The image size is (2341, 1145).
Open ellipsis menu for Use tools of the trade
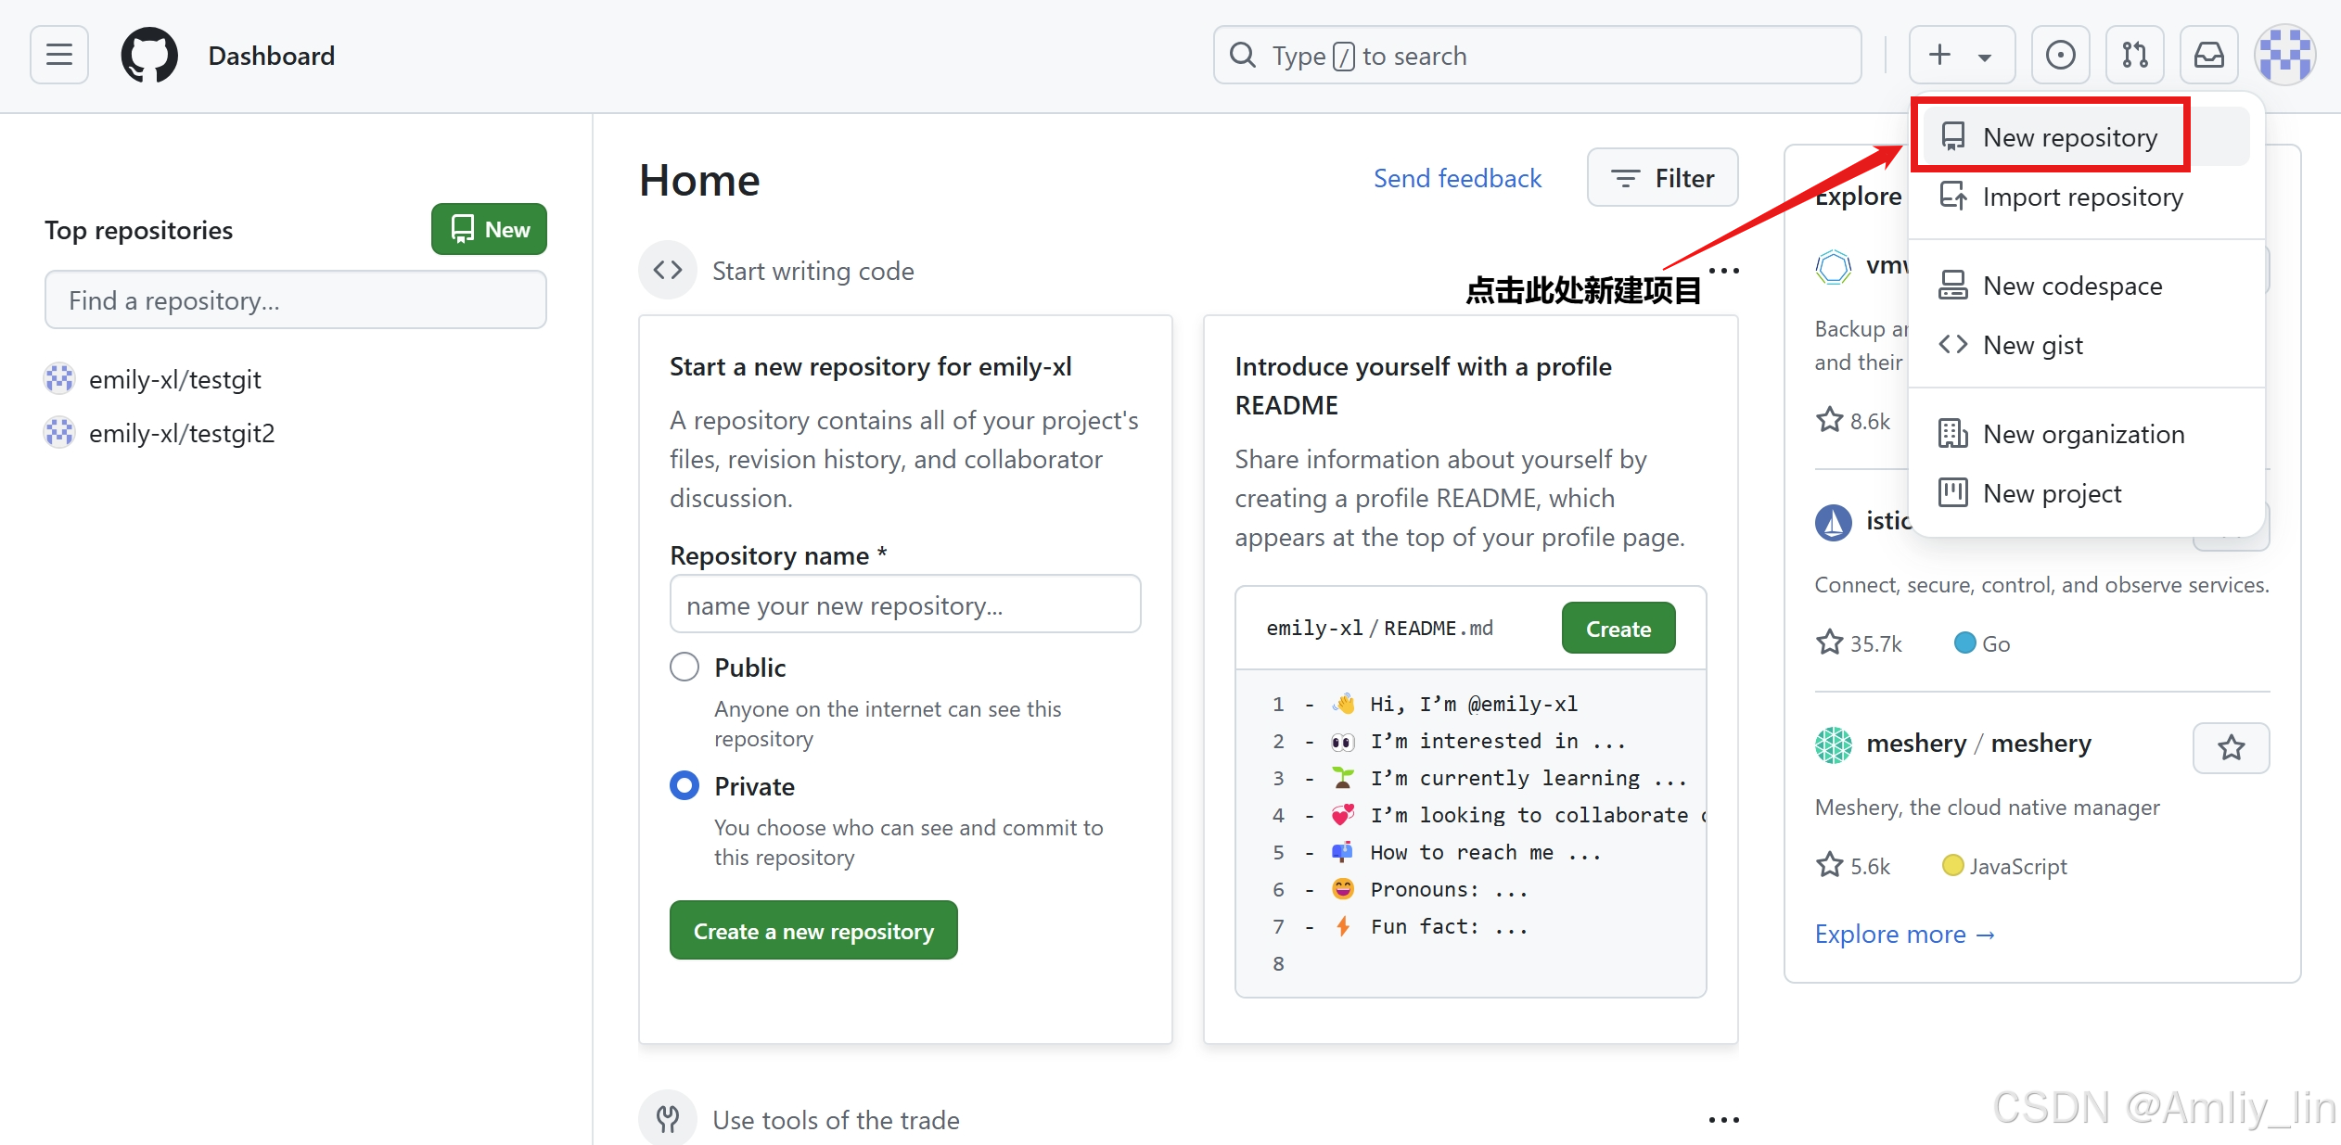pyautogui.click(x=1723, y=1120)
